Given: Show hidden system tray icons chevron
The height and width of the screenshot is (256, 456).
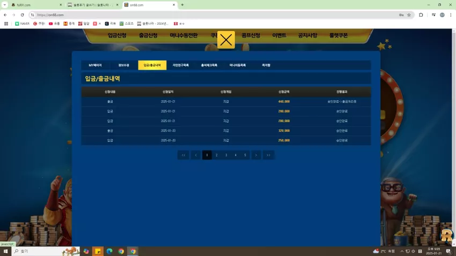Looking at the screenshot, I should click(402, 251).
